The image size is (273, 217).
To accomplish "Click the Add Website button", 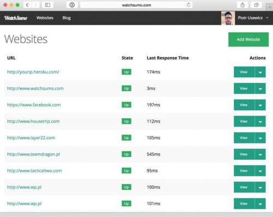I will click(248, 39).
